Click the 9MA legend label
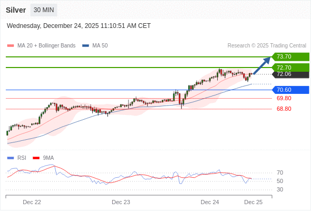Screen dimensions: 311x211 [x=48, y=158]
